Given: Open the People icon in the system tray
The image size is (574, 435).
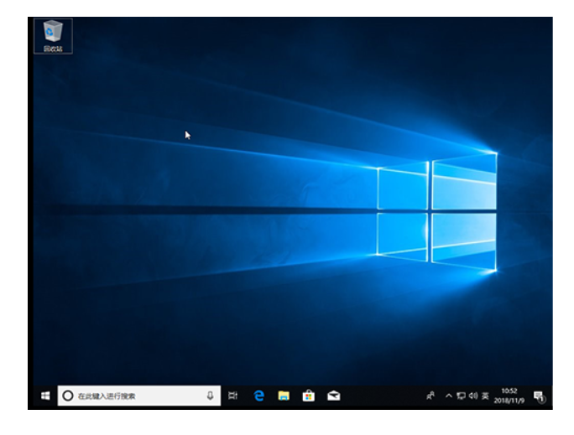Looking at the screenshot, I should click(x=430, y=396).
